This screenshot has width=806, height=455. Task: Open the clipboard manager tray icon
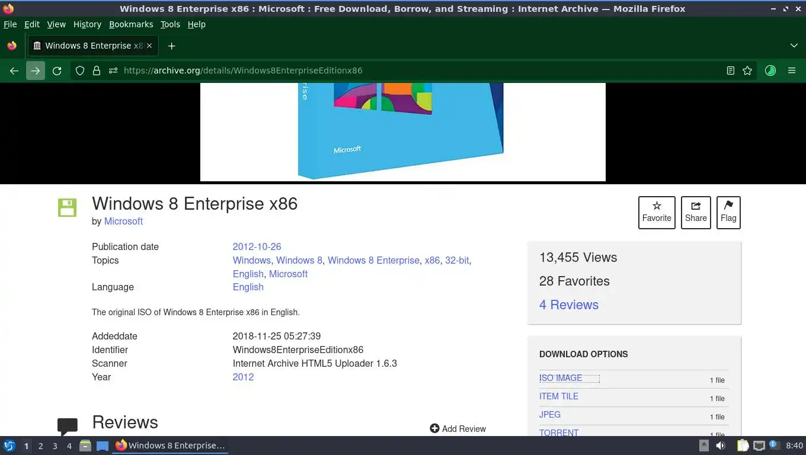click(743, 446)
